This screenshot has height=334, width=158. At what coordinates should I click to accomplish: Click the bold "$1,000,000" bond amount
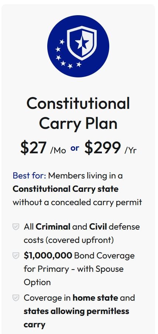[48, 255]
